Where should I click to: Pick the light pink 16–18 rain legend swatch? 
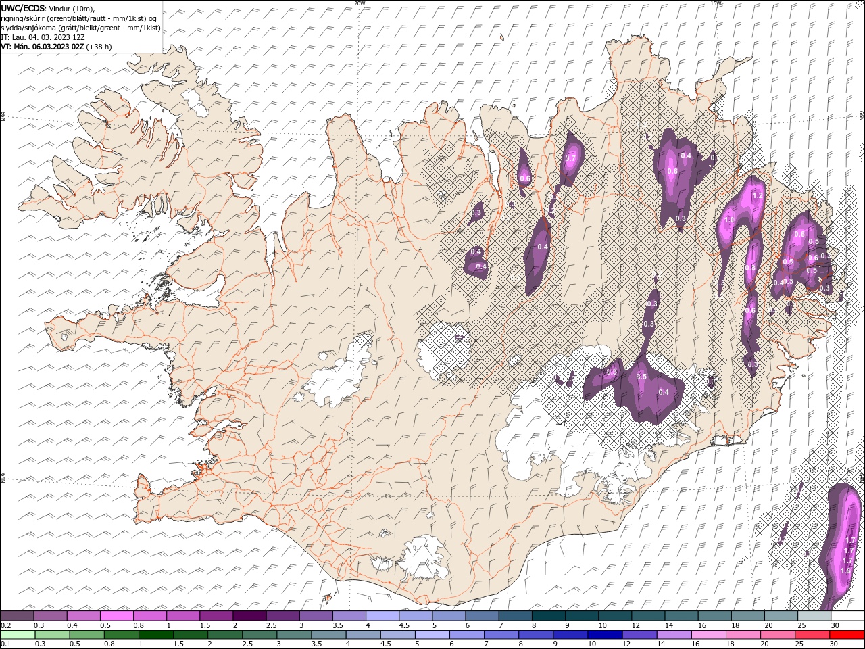708,635
